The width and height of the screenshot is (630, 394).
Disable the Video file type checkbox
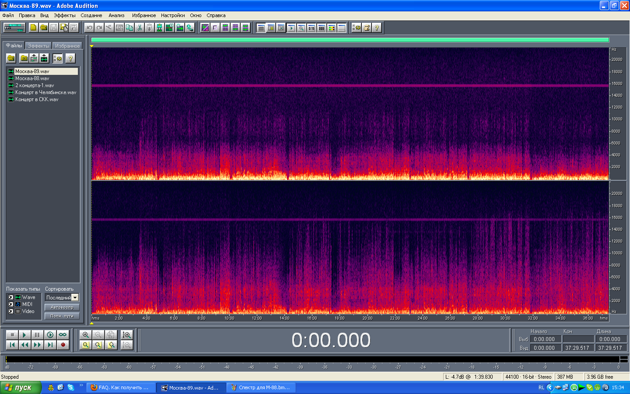coord(11,311)
